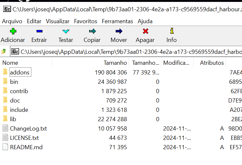Select the ChangeLog.txt file name
This screenshot has height=165, width=242.
pyautogui.click(x=28, y=129)
